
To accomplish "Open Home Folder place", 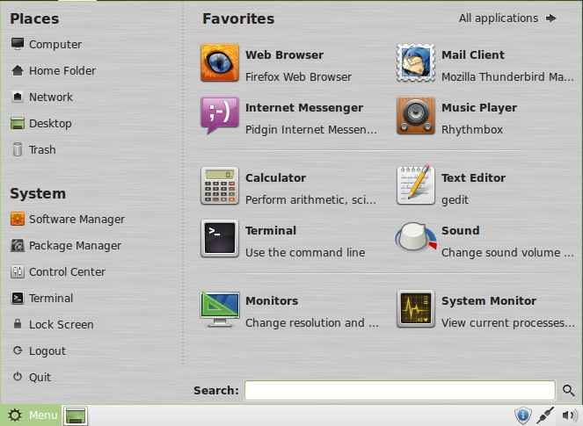I will [54, 70].
